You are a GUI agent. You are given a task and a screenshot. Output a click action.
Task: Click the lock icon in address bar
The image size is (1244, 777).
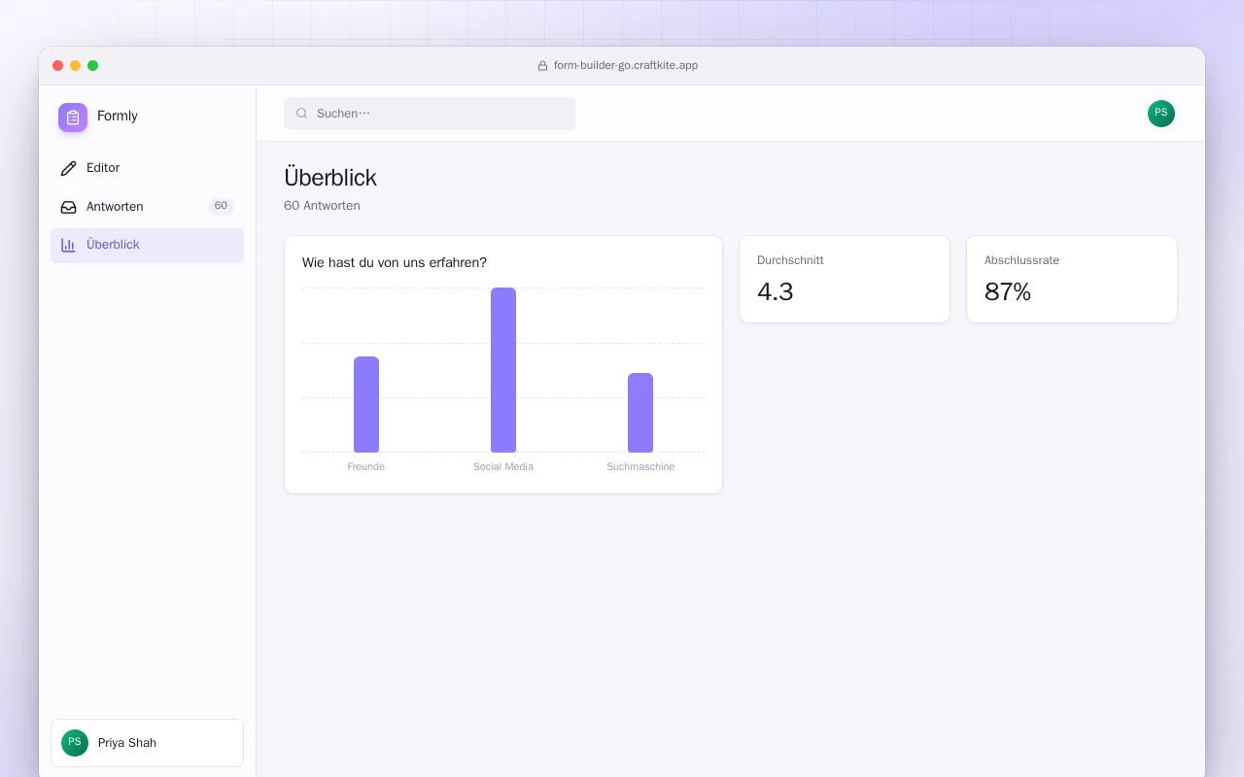(542, 66)
